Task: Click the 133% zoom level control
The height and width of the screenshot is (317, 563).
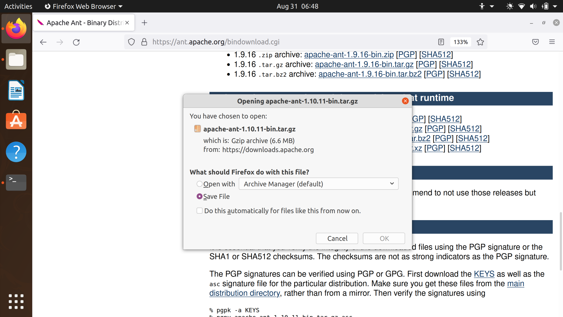Action: 460,42
